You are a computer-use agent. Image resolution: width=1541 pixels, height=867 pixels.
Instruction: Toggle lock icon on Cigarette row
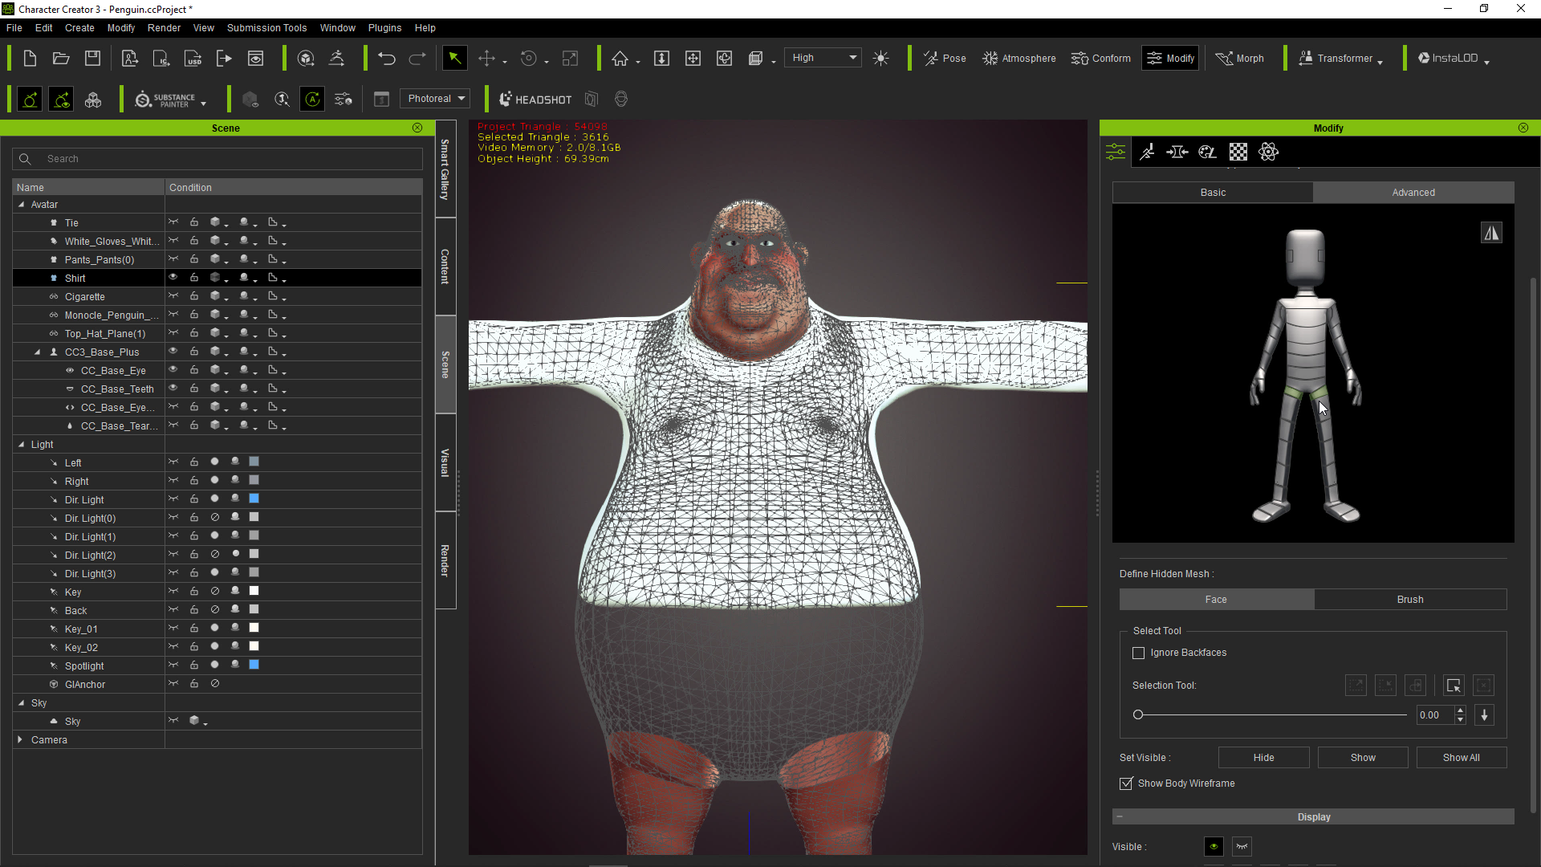click(194, 296)
